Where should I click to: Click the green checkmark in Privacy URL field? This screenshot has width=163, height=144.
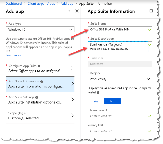coord(150,131)
